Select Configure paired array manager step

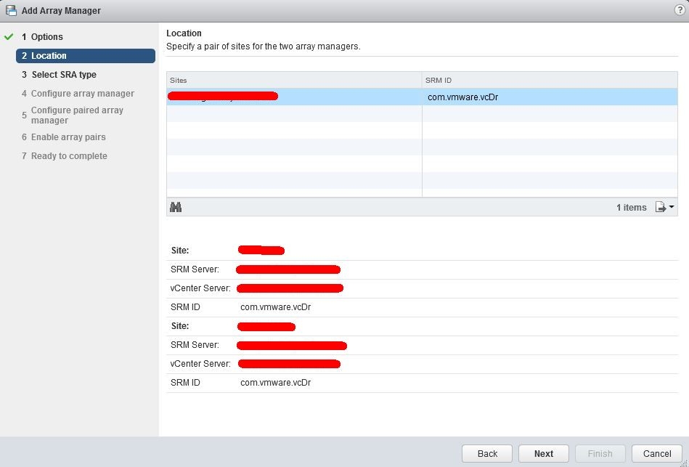pos(77,115)
